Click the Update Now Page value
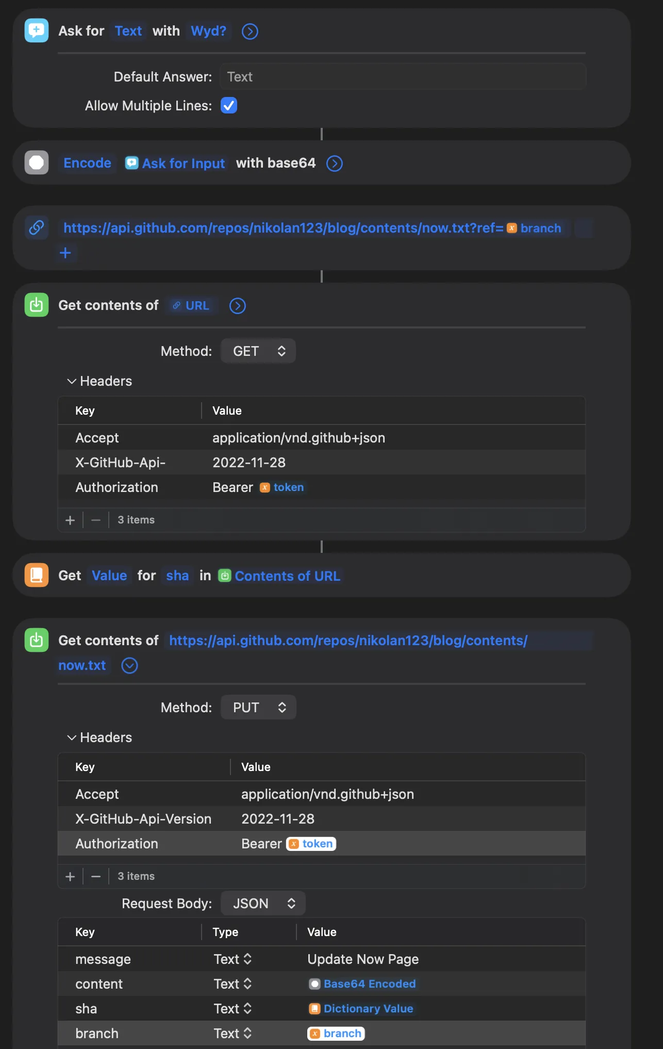 click(x=363, y=959)
